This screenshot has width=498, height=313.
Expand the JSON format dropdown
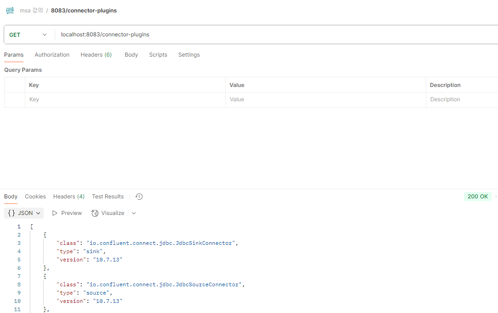[x=24, y=213]
